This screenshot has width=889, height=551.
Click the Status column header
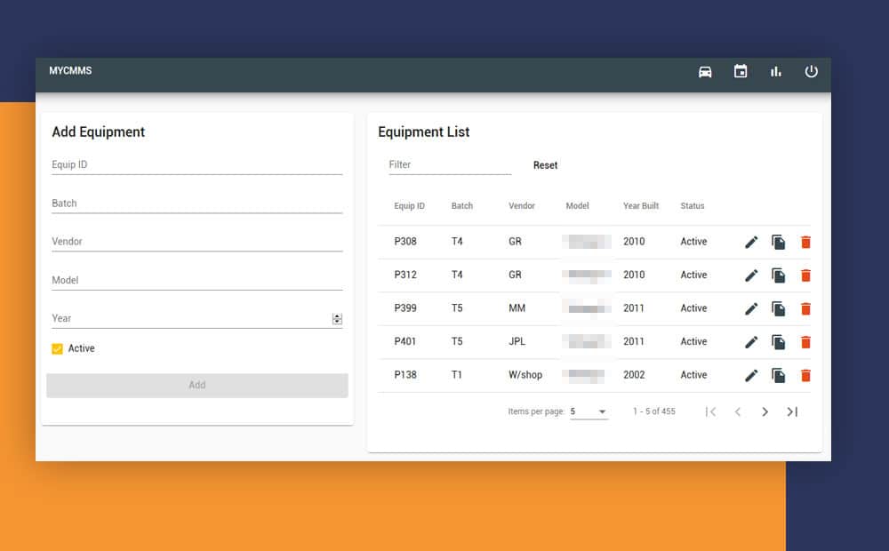693,206
